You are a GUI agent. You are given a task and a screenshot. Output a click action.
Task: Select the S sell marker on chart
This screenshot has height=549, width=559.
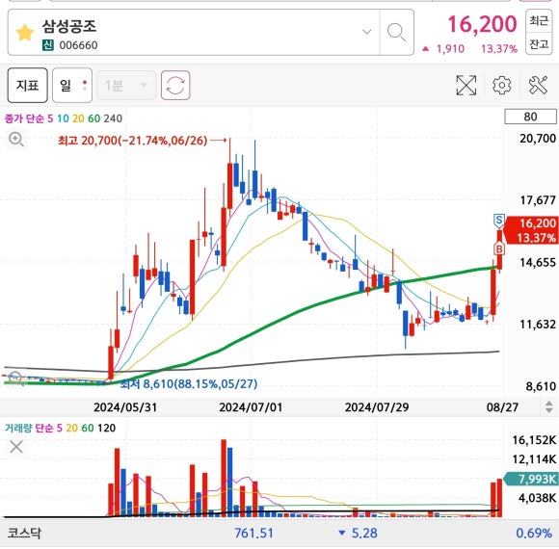coord(499,221)
